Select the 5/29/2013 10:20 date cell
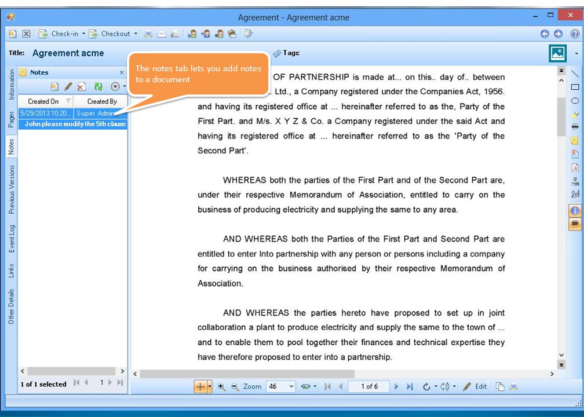Screen dimensions: 584x417 [45, 113]
